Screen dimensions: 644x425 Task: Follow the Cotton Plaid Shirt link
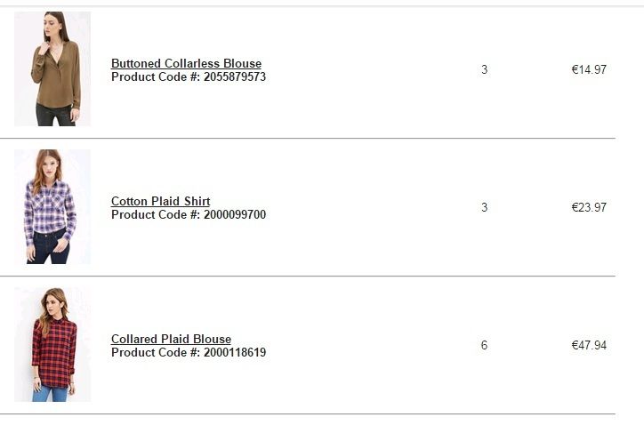(160, 201)
